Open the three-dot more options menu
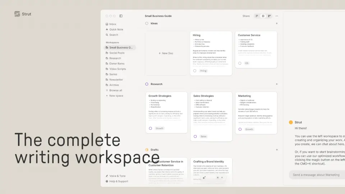Viewport: 345px width, 194px height. pyautogui.click(x=277, y=16)
